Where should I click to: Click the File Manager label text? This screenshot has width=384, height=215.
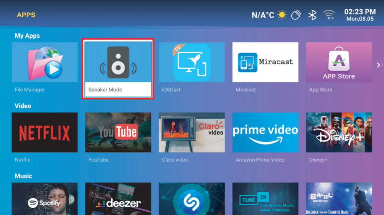[30, 90]
